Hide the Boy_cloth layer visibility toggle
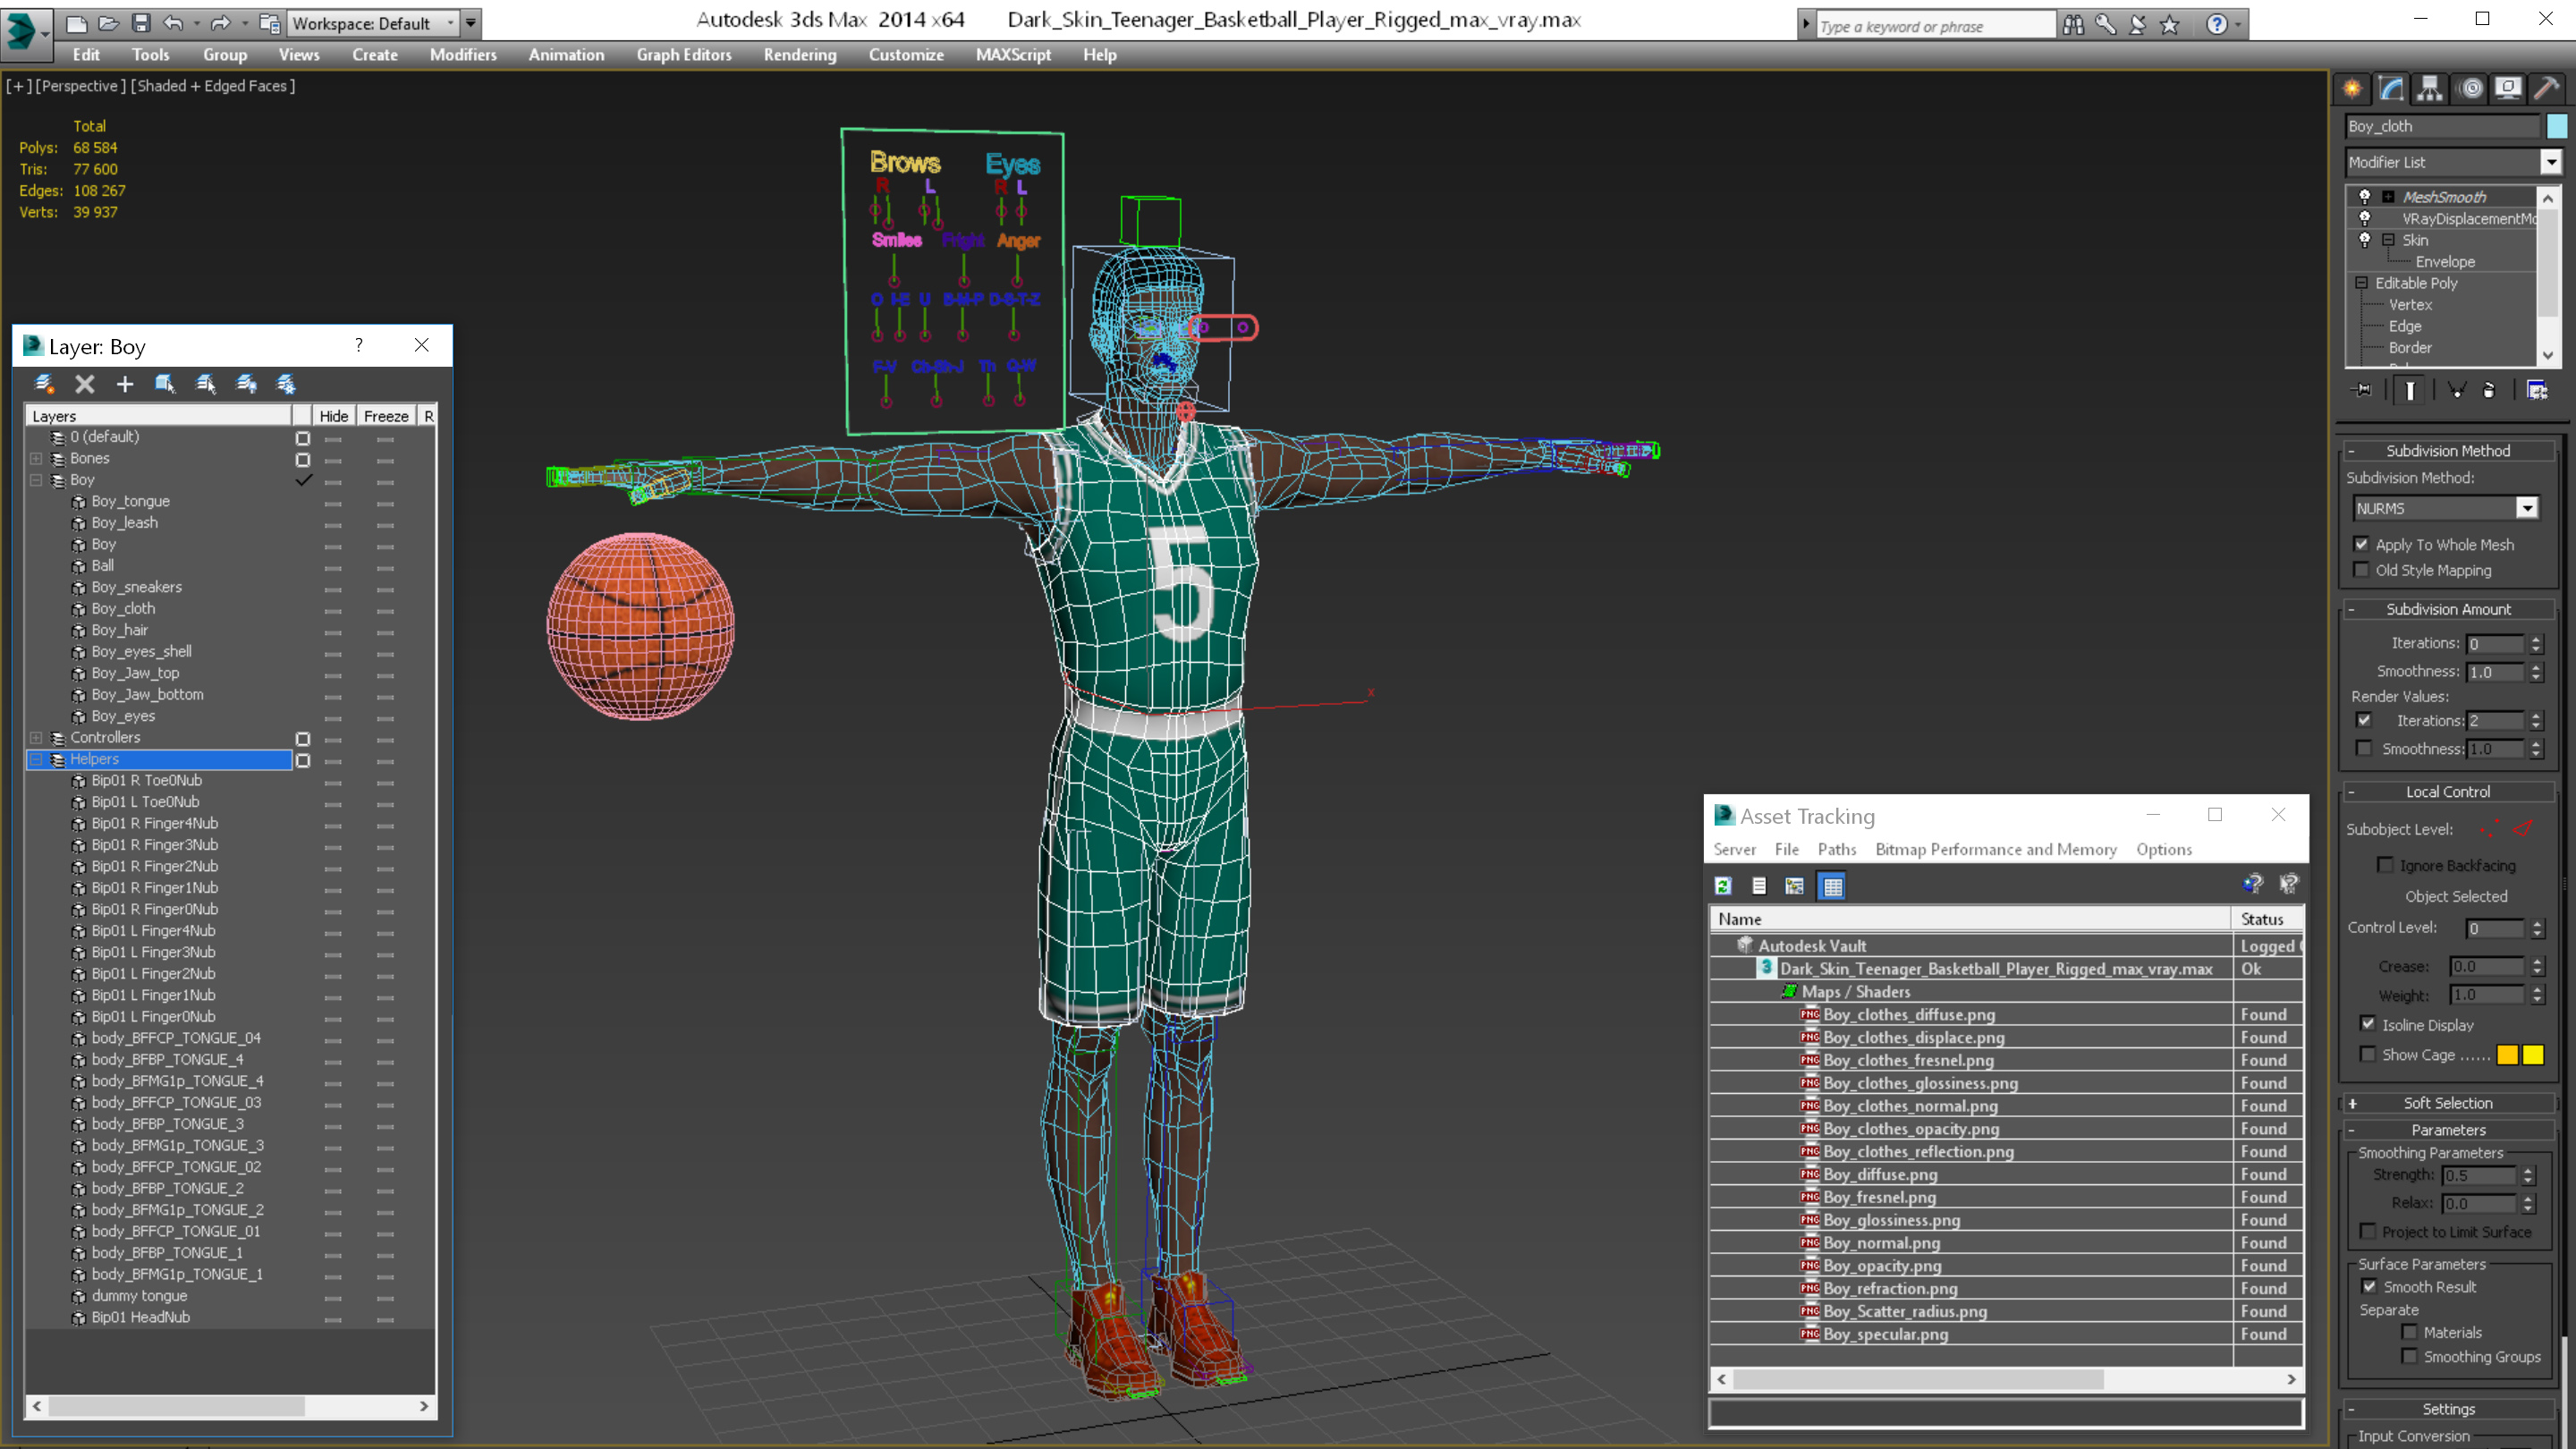The height and width of the screenshot is (1449, 2576). 333,608
